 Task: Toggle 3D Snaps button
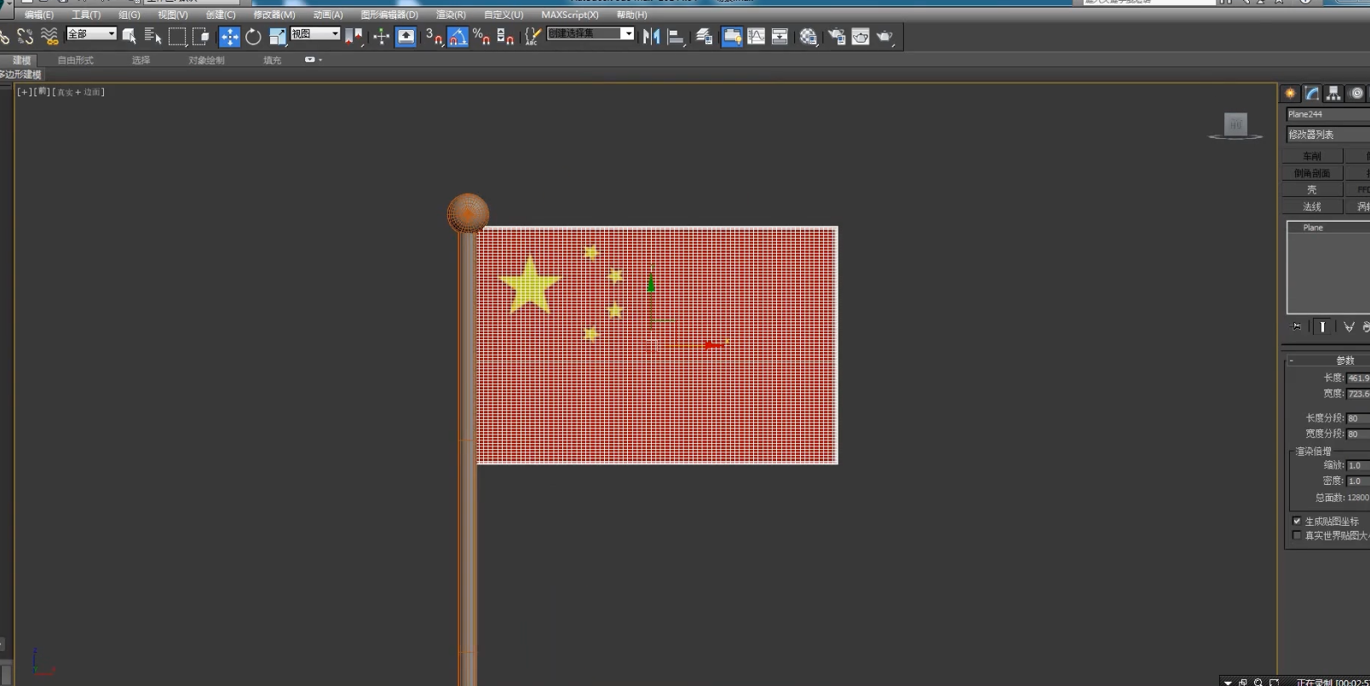tap(434, 36)
